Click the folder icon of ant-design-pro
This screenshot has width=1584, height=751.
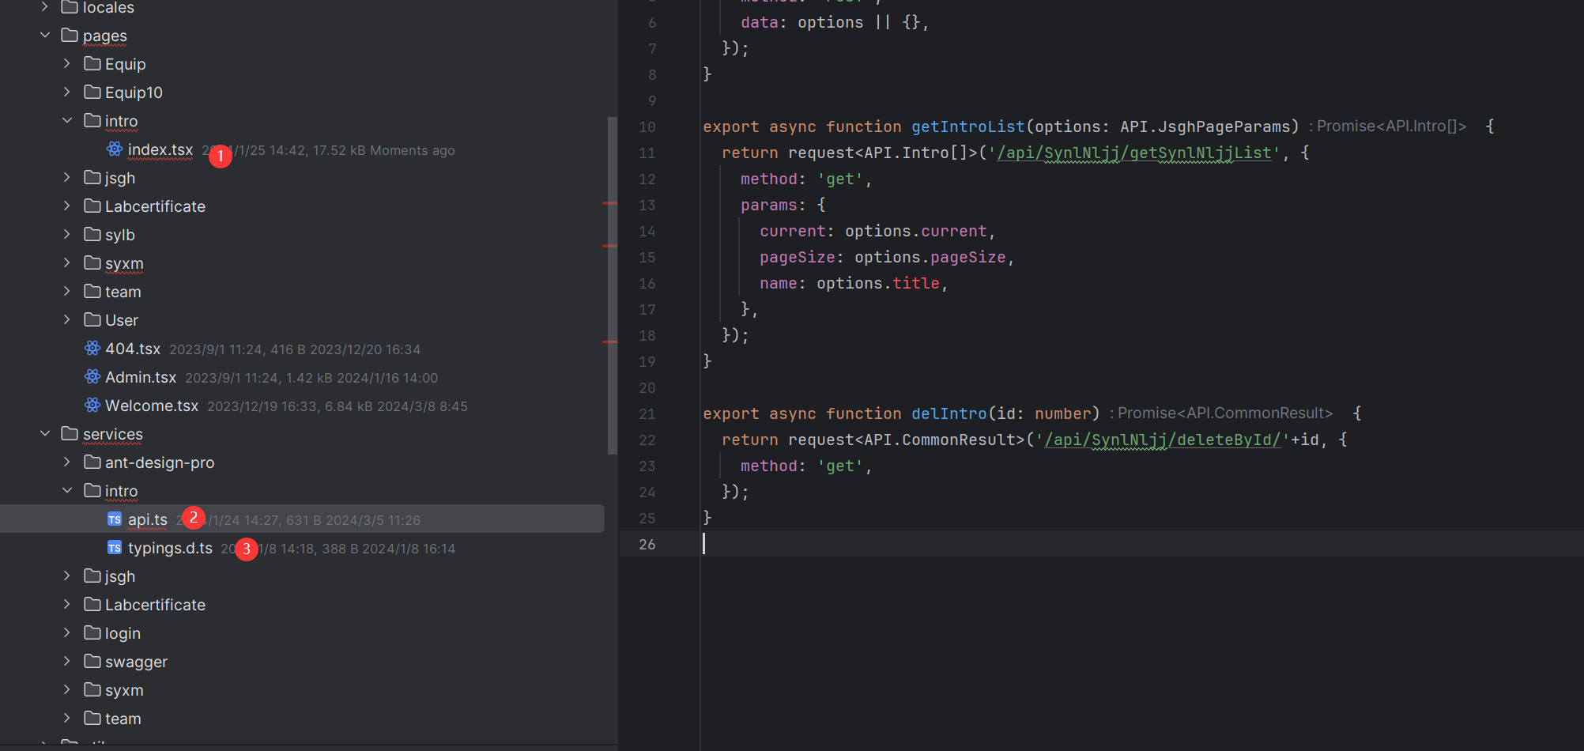click(x=92, y=462)
